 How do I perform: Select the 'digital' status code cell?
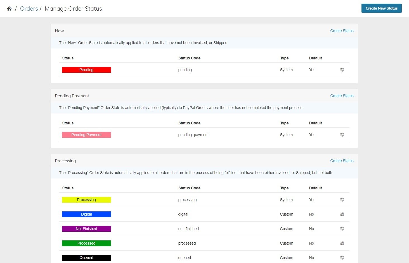[183, 214]
